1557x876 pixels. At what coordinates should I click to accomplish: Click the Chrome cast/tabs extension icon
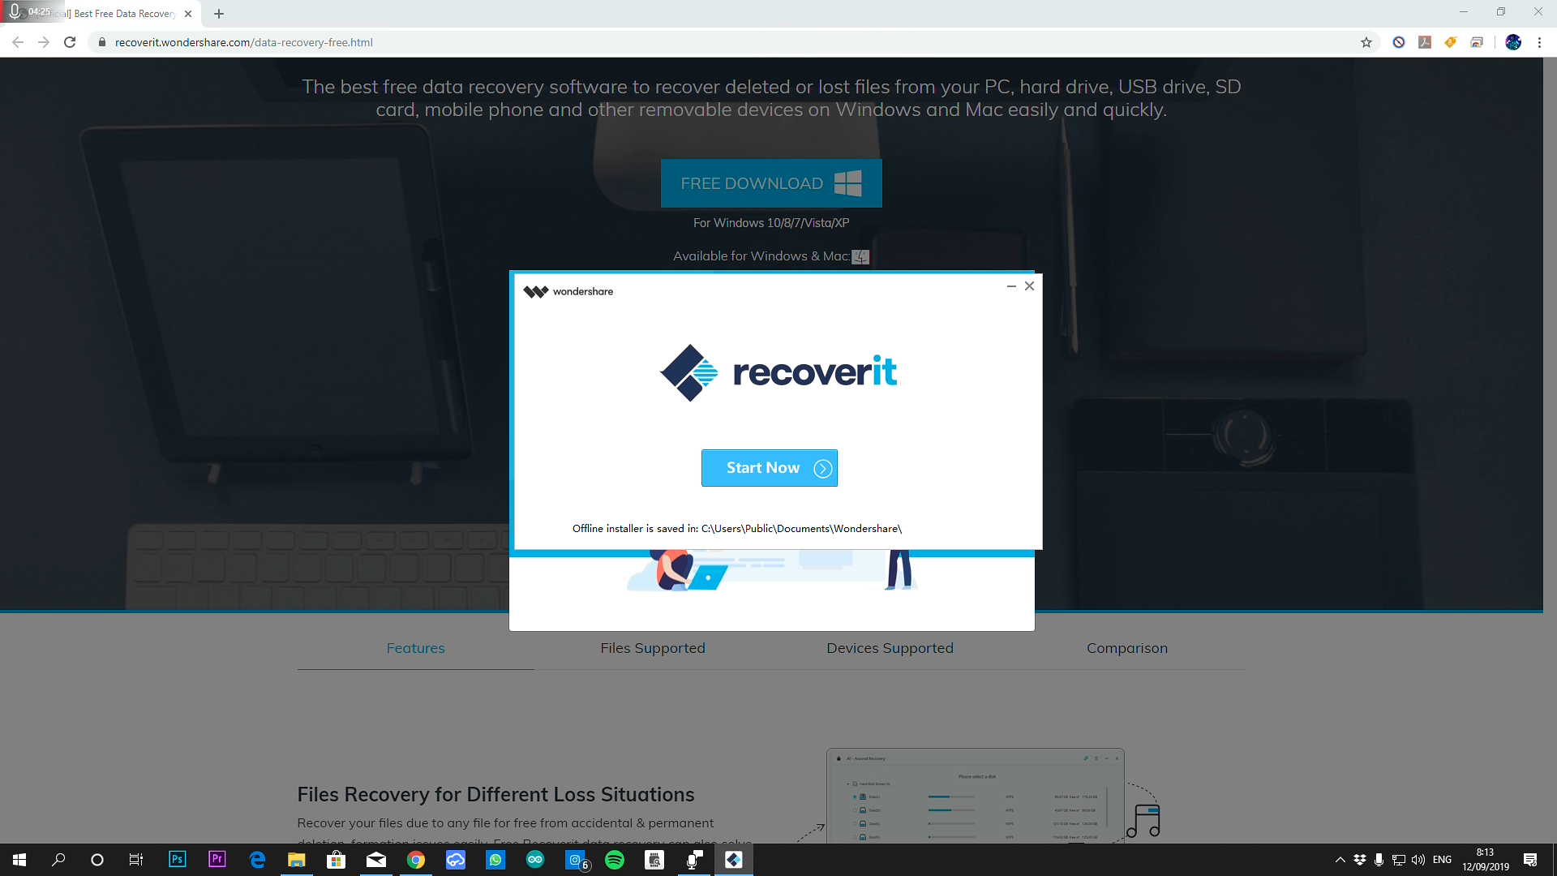point(1477,42)
